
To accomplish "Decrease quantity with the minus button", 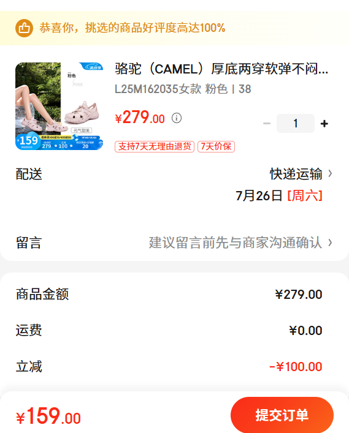I will [x=267, y=124].
